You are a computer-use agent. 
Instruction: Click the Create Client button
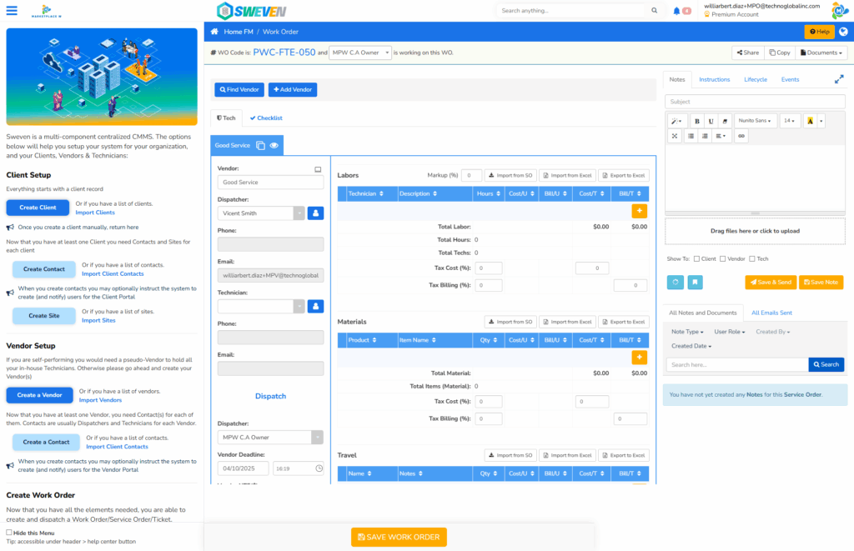tap(38, 208)
